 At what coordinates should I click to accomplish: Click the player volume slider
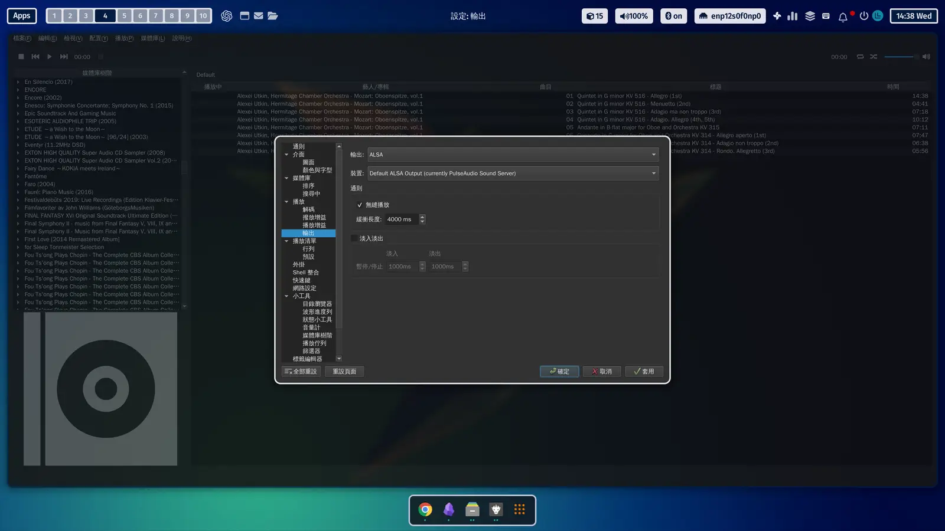901,57
